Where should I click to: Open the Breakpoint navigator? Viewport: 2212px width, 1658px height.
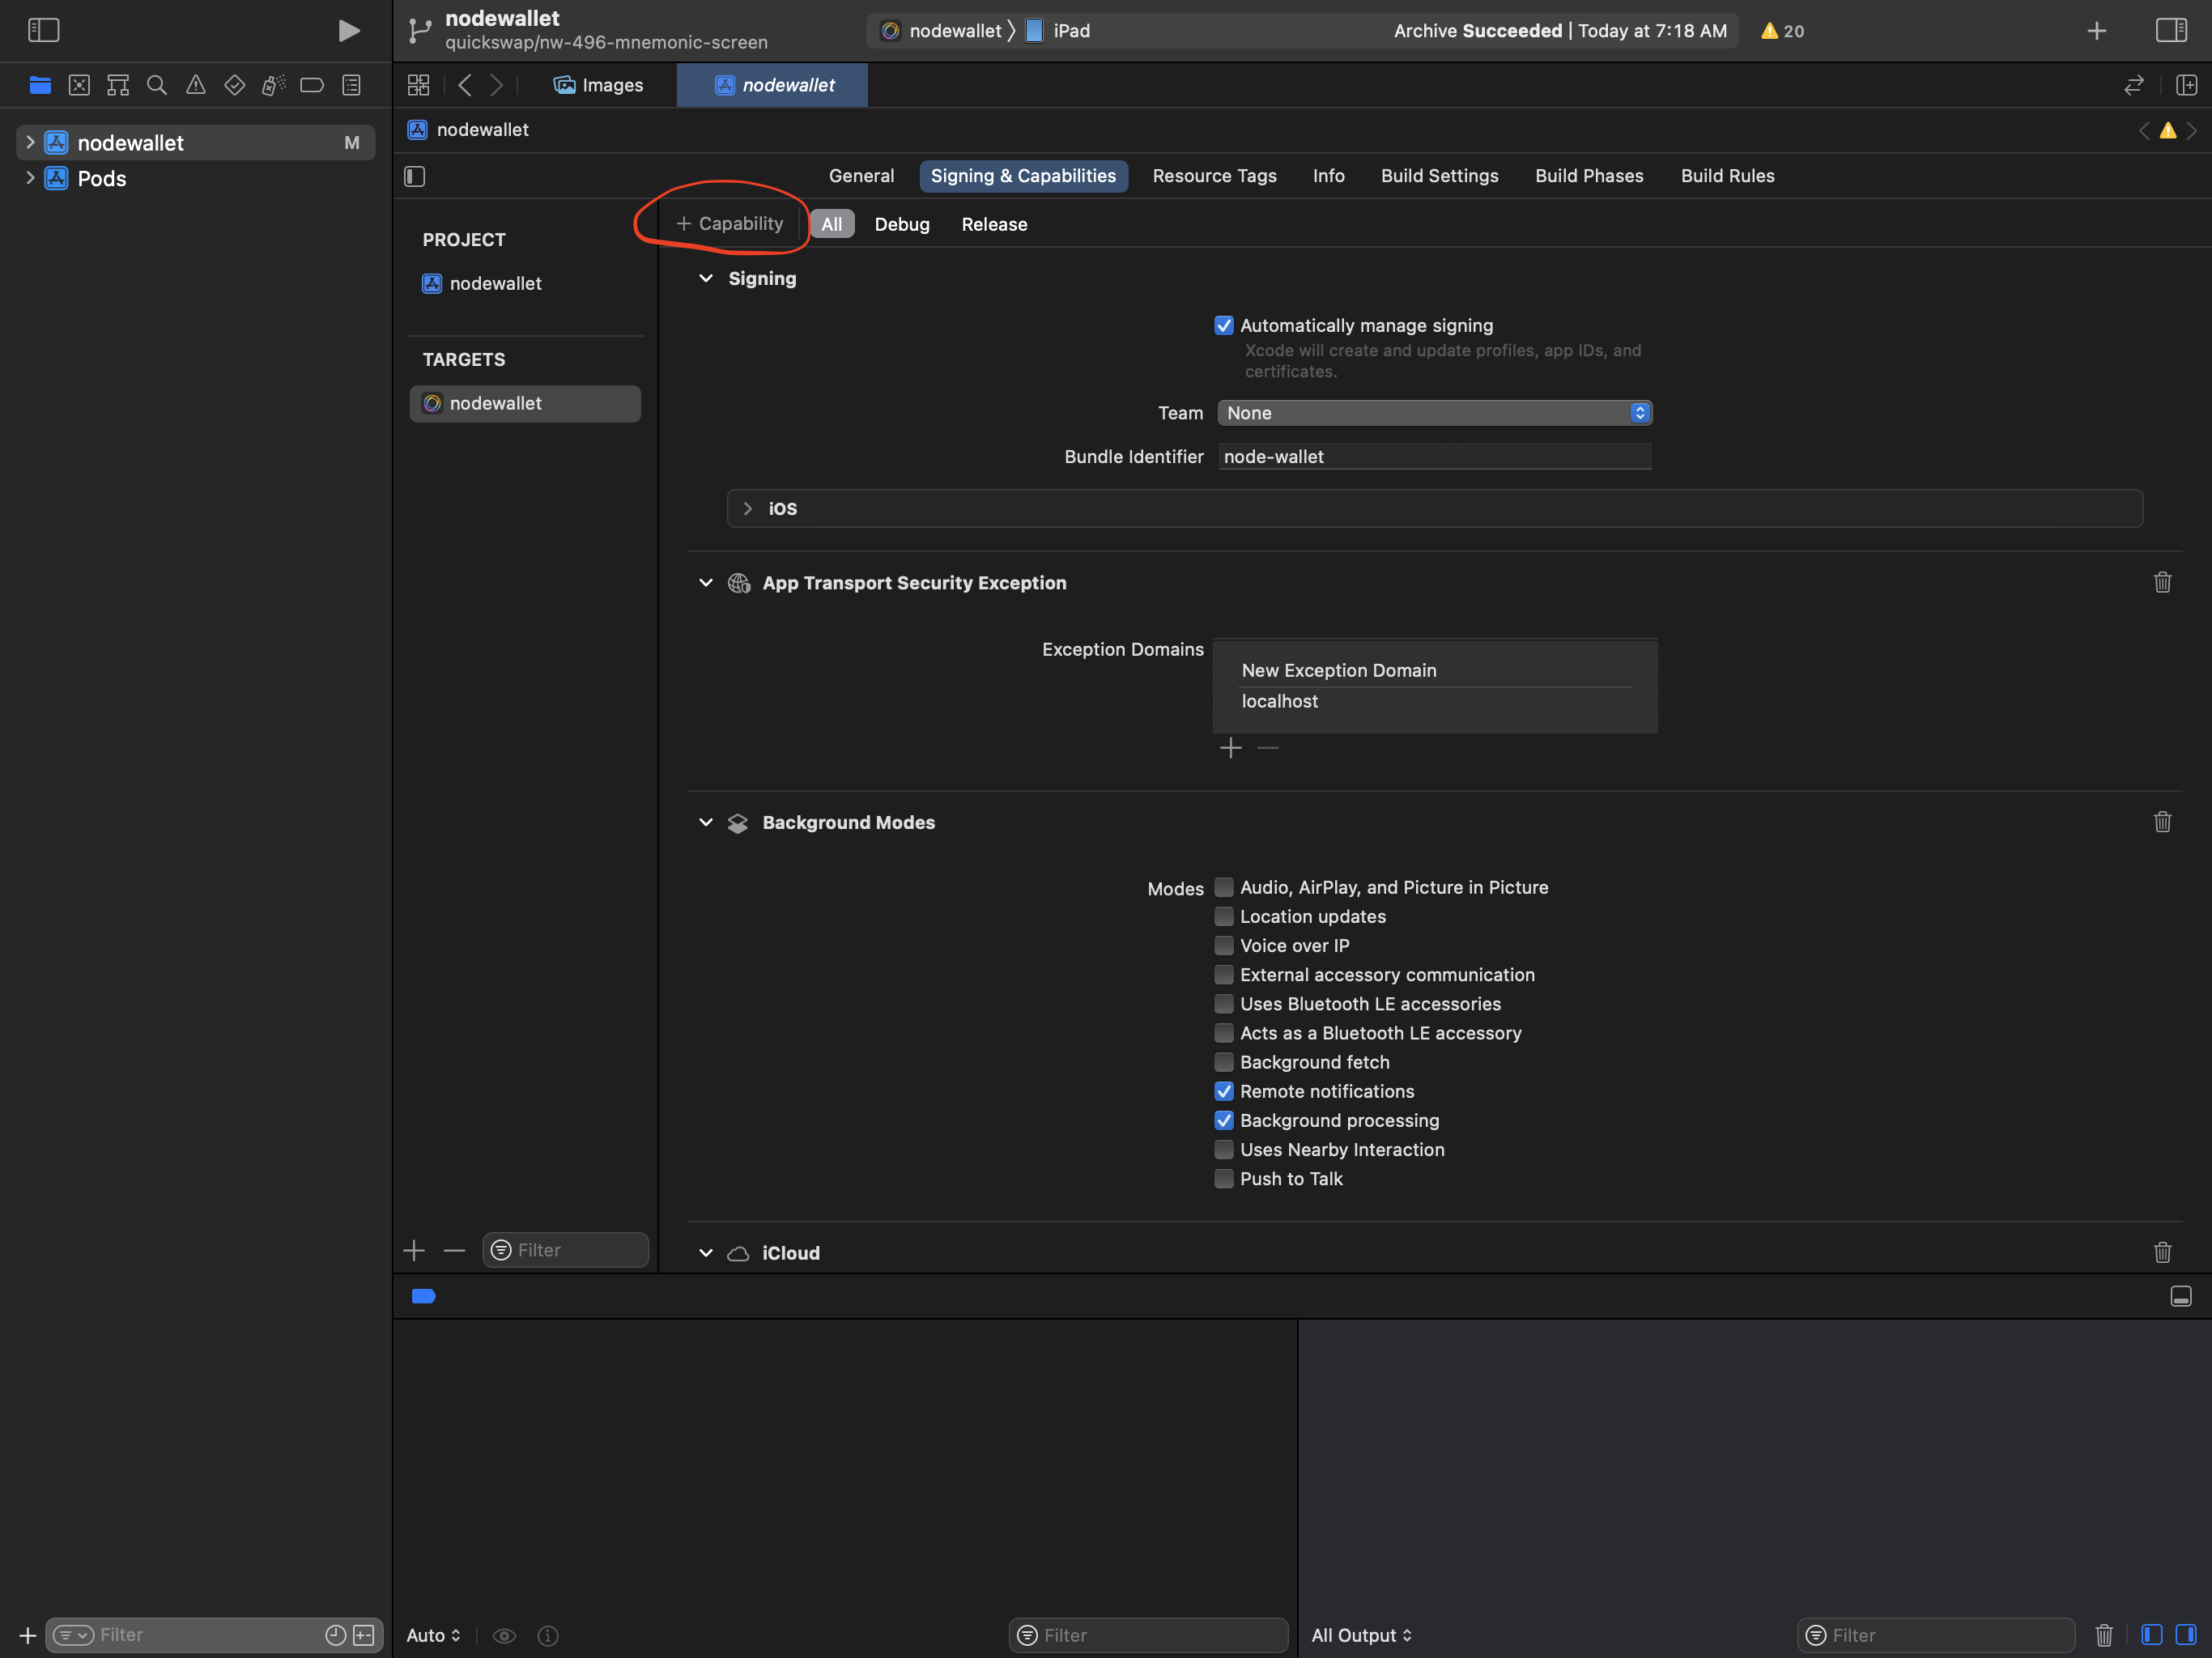[x=312, y=85]
